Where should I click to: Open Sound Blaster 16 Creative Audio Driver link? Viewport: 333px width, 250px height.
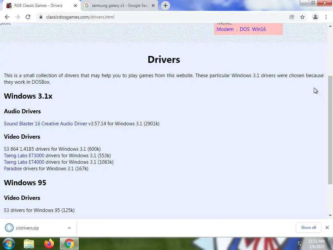(x=46, y=123)
